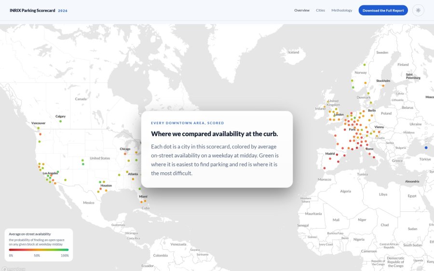Go to the Cities nav link

320,10
